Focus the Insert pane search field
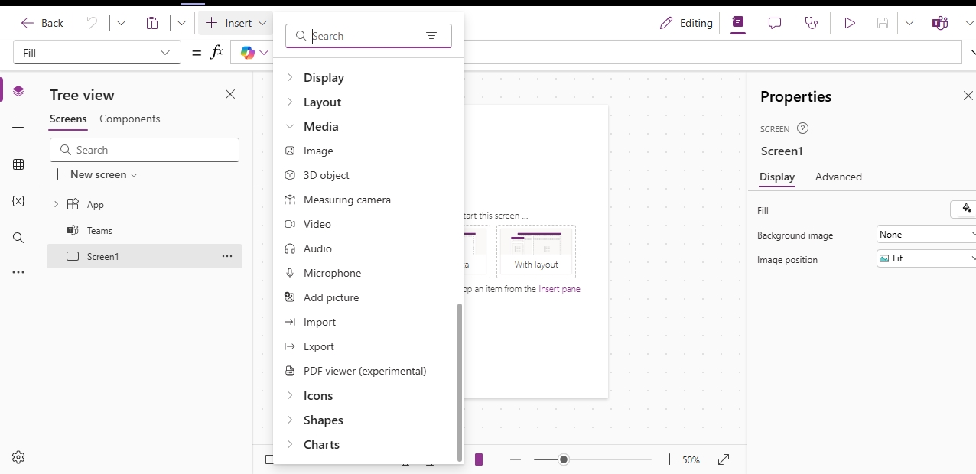The height and width of the screenshot is (474, 976). 367,36
